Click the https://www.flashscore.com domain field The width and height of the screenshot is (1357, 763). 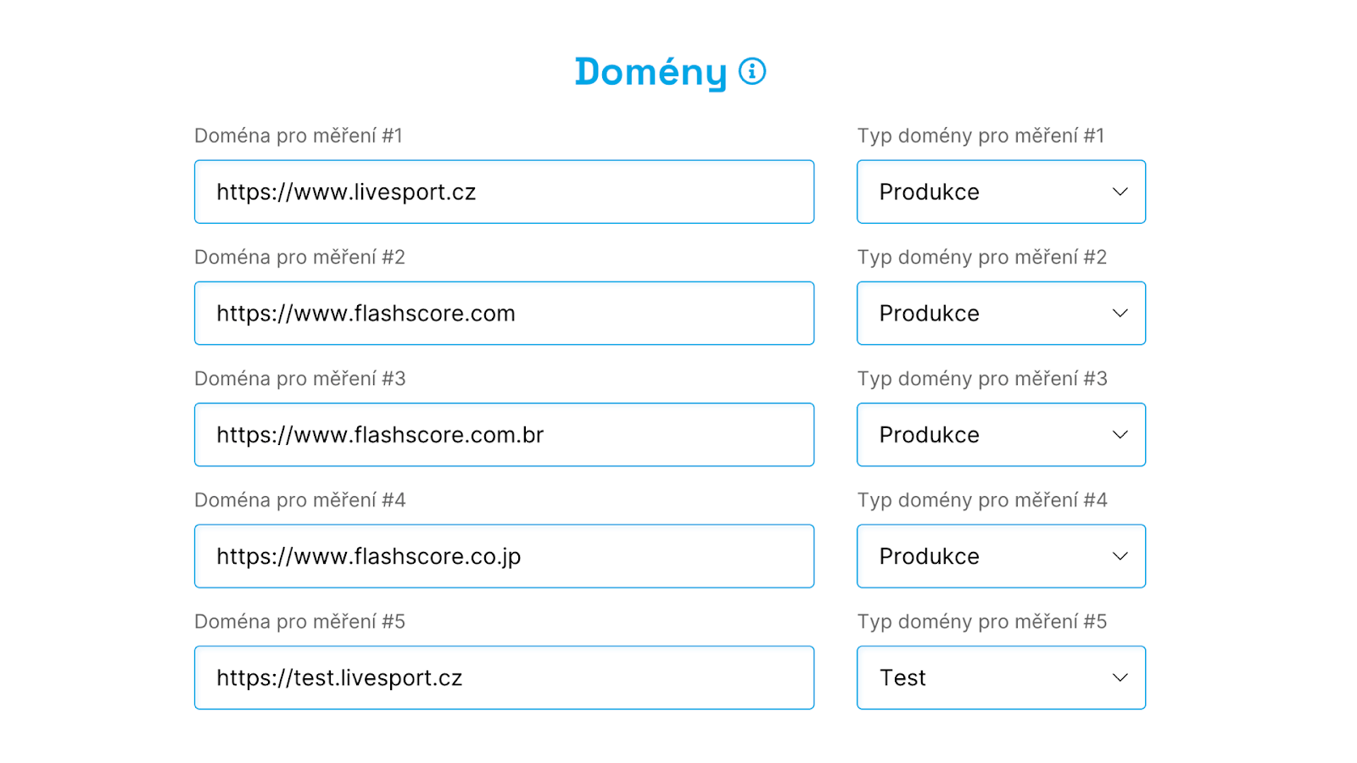point(504,313)
